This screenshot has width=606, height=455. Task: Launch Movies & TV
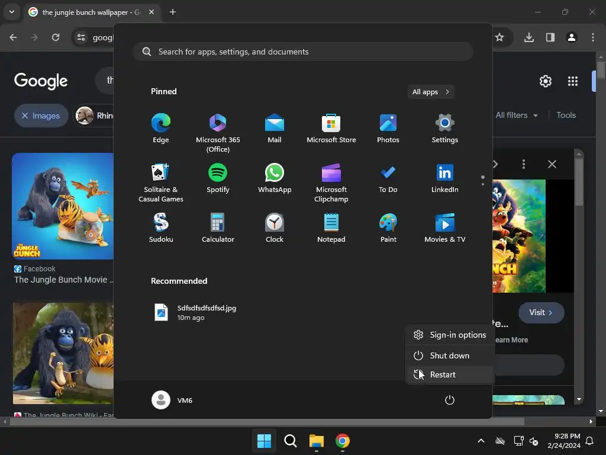pyautogui.click(x=445, y=228)
